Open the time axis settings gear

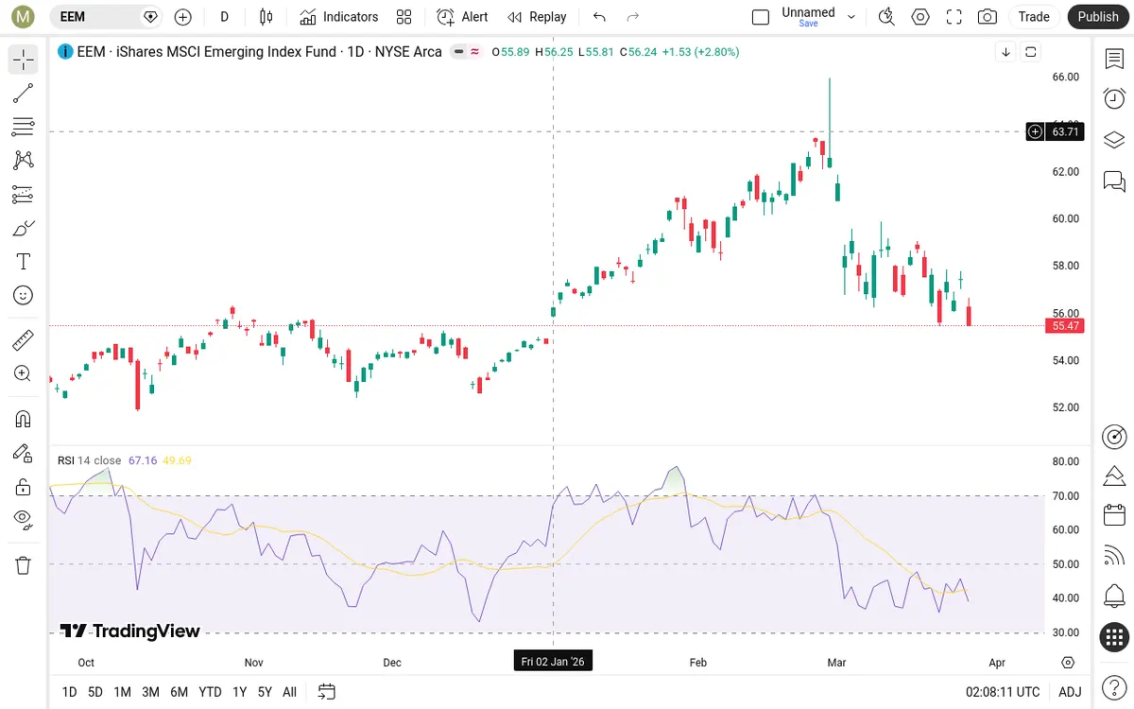[x=1068, y=662]
